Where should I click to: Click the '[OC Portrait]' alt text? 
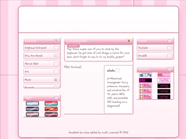[x=74, y=67]
